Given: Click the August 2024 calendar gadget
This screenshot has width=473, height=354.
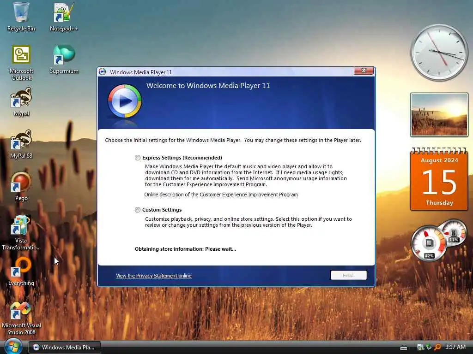Looking at the screenshot, I should (x=439, y=179).
